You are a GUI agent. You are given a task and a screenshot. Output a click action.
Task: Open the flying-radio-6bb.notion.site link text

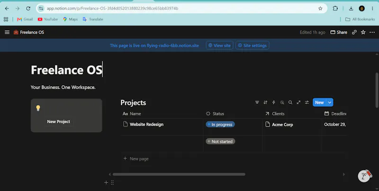click(173, 45)
